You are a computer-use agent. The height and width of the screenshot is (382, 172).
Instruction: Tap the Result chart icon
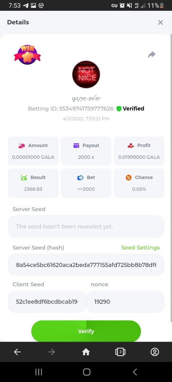[24, 178]
